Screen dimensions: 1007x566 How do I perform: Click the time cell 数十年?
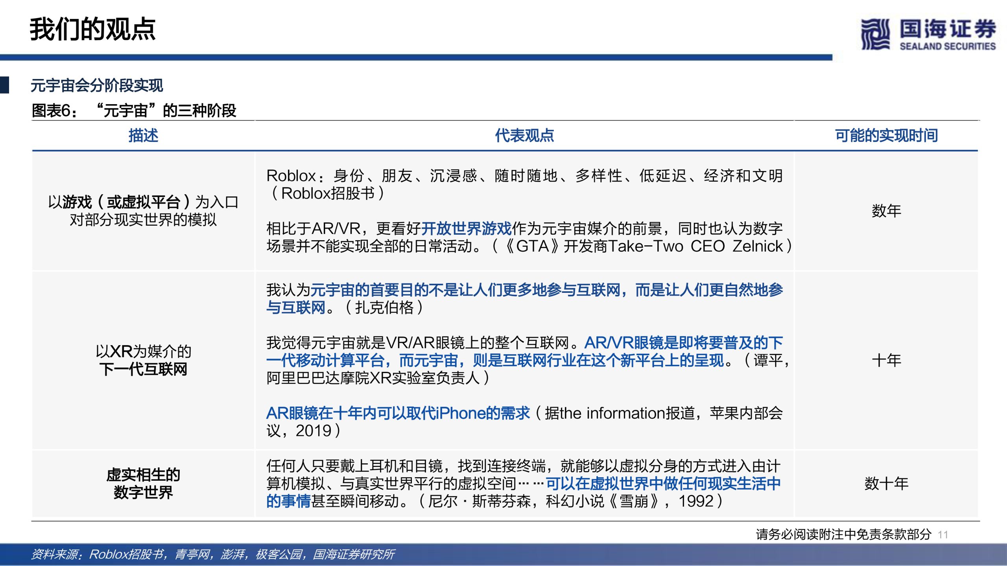pos(886,483)
